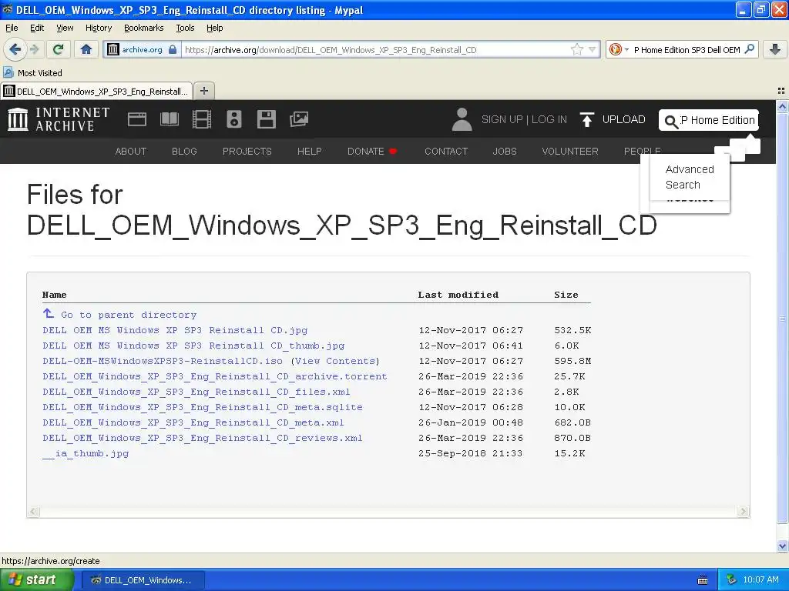Viewport: 789px width, 591px height.
Task: Reload the page with refresh icon
Action: pyautogui.click(x=59, y=49)
